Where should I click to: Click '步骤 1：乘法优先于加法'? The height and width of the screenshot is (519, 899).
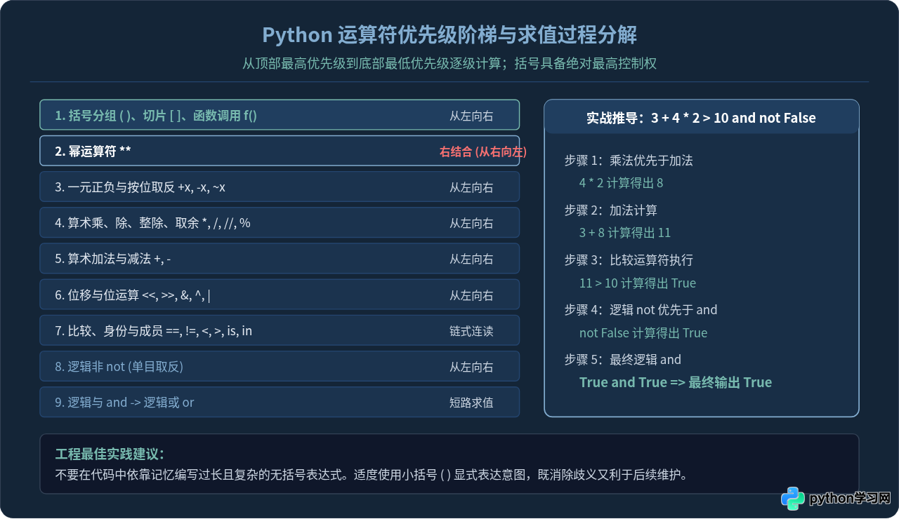click(629, 161)
